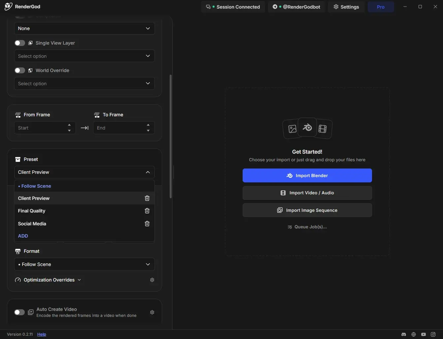The height and width of the screenshot is (339, 443).
Task: Click the Optimization Overrides gauge icon
Action: pos(18,280)
